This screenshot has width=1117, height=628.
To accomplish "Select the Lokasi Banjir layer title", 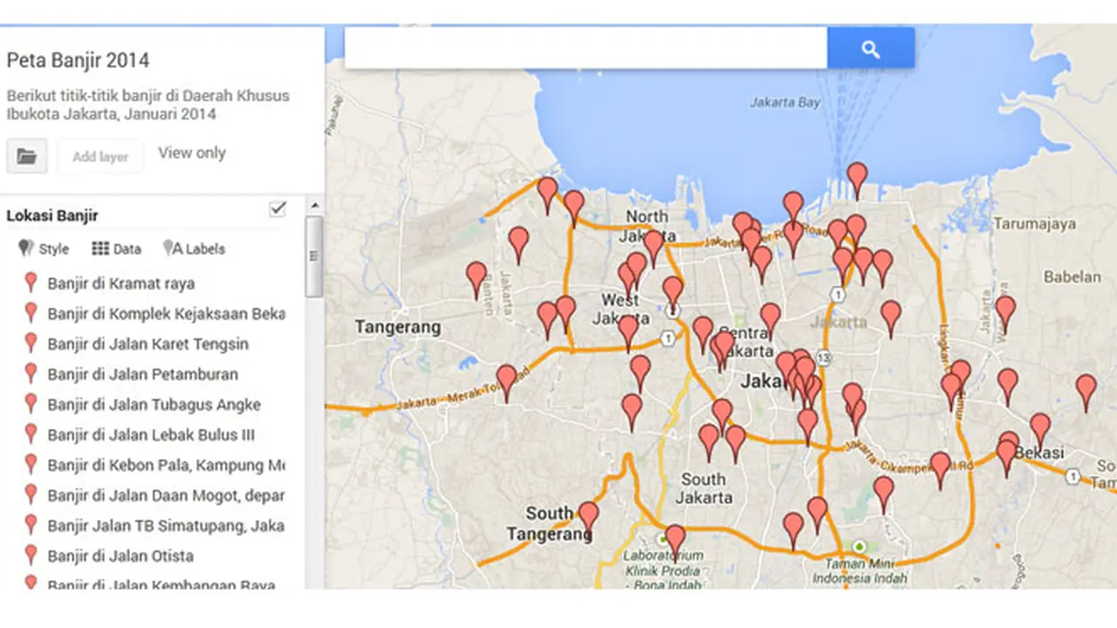I will pyautogui.click(x=52, y=215).
